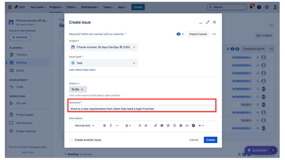Minimize the Create issue dialog
The image size is (285, 160).
click(x=201, y=22)
